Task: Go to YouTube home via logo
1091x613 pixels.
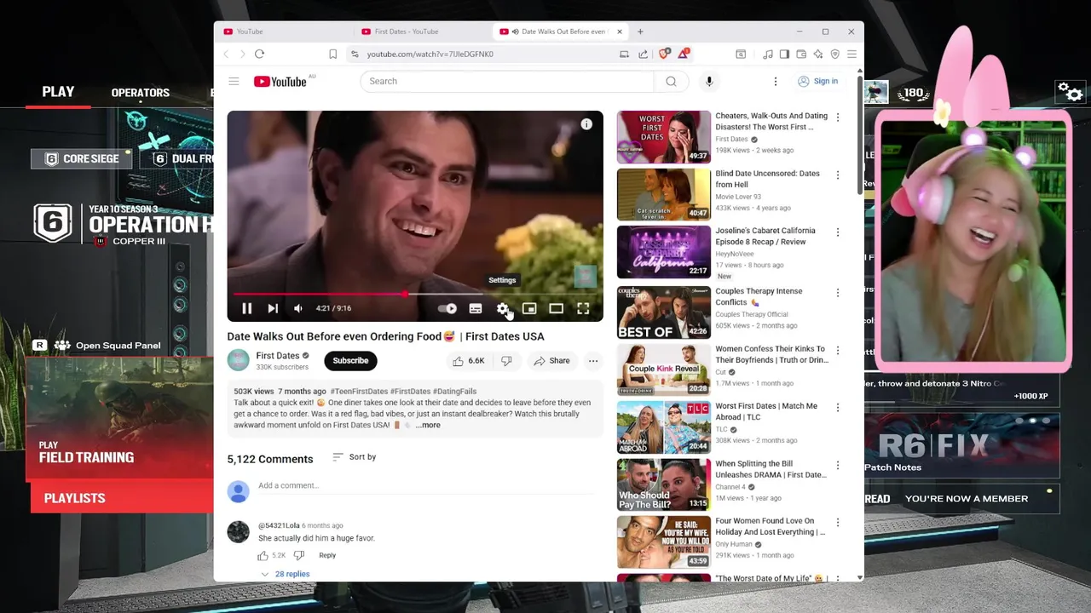Action: (x=280, y=81)
